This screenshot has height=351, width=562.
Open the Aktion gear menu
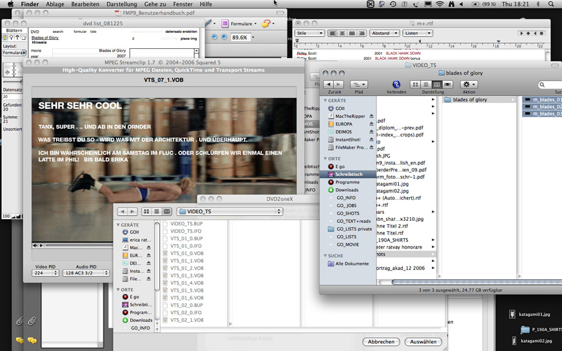coord(469,84)
